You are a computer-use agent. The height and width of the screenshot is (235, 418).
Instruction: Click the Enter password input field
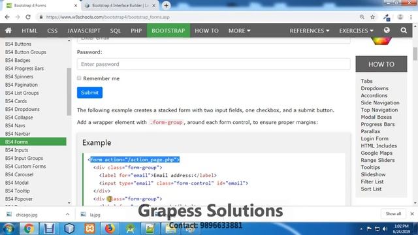click(x=214, y=64)
